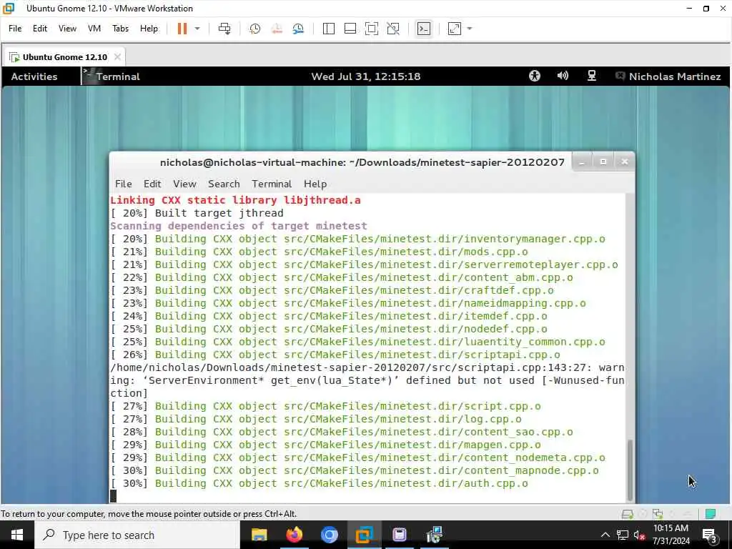
Task: Enter full screen mode icon
Action: click(x=372, y=29)
